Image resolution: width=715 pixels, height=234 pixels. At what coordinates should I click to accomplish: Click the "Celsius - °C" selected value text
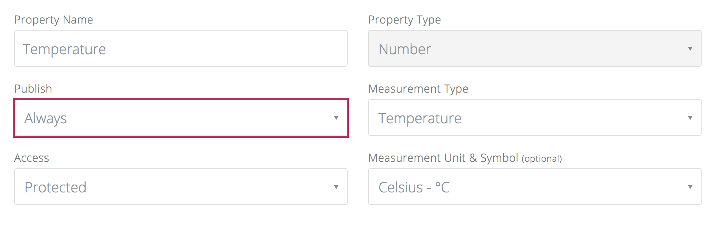point(414,187)
